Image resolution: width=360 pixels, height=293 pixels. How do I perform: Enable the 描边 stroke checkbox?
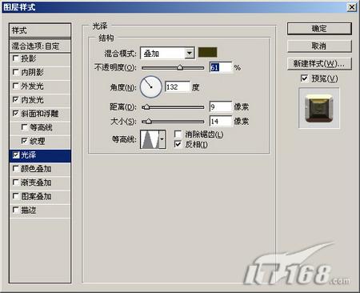tap(15, 210)
